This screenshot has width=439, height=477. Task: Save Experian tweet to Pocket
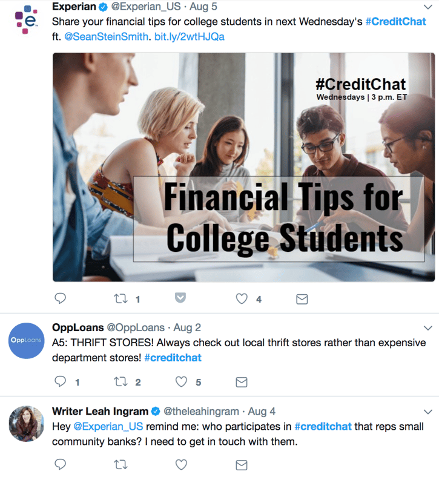point(180,298)
